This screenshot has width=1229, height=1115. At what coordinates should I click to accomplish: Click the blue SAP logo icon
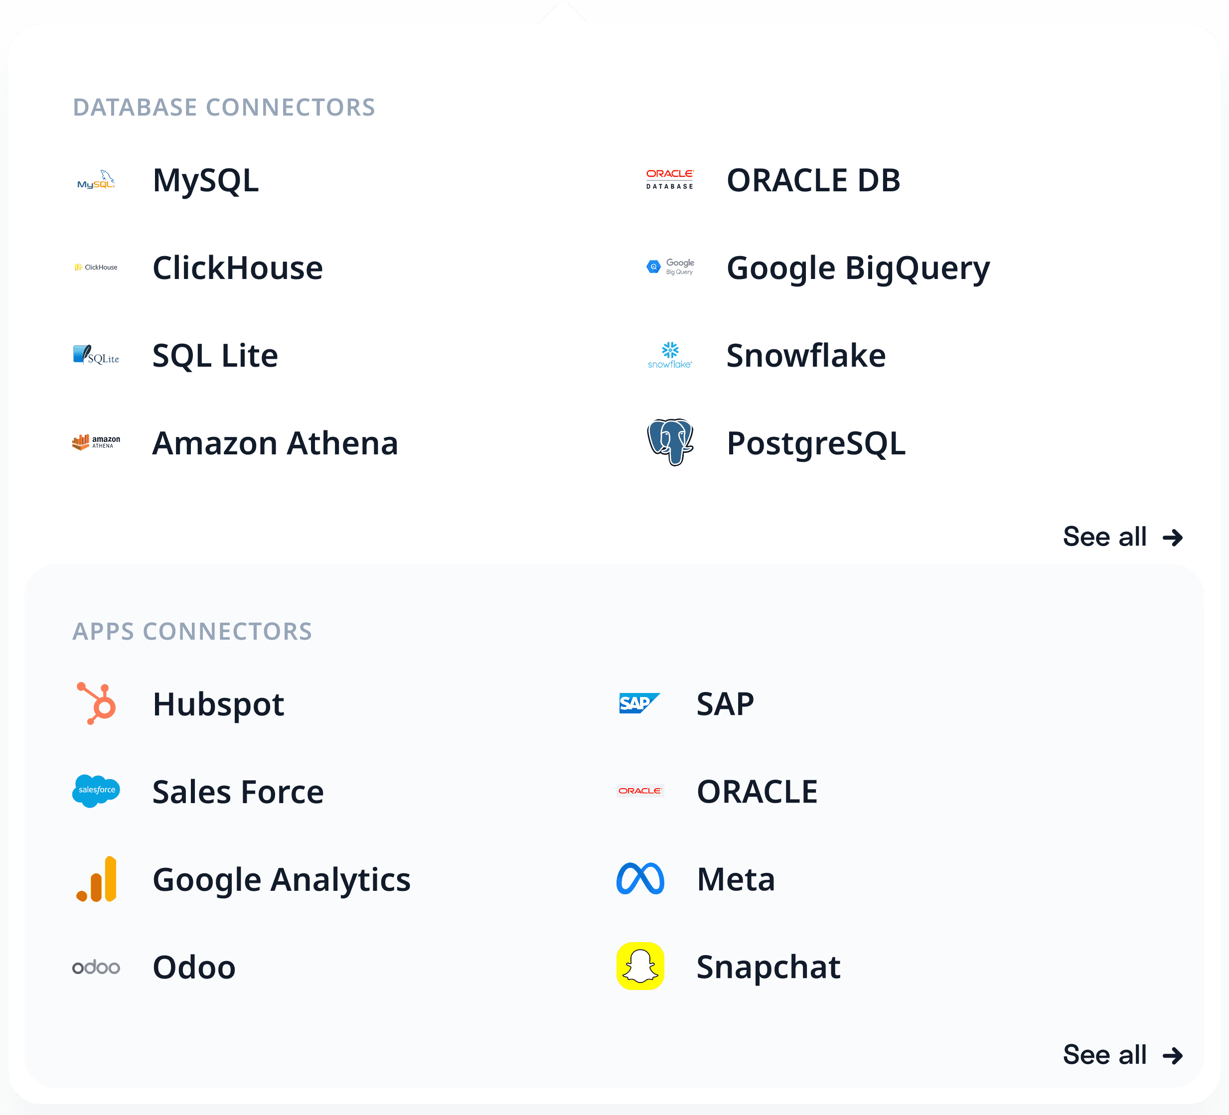click(638, 703)
